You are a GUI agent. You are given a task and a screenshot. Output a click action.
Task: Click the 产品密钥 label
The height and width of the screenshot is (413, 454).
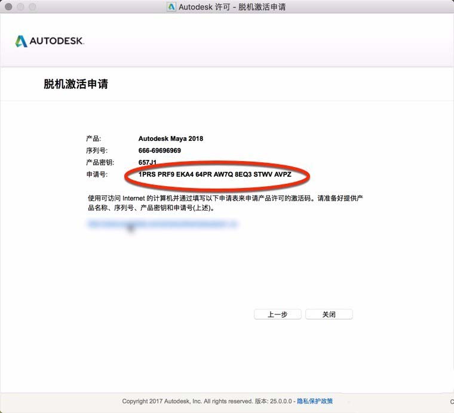pyautogui.click(x=100, y=162)
